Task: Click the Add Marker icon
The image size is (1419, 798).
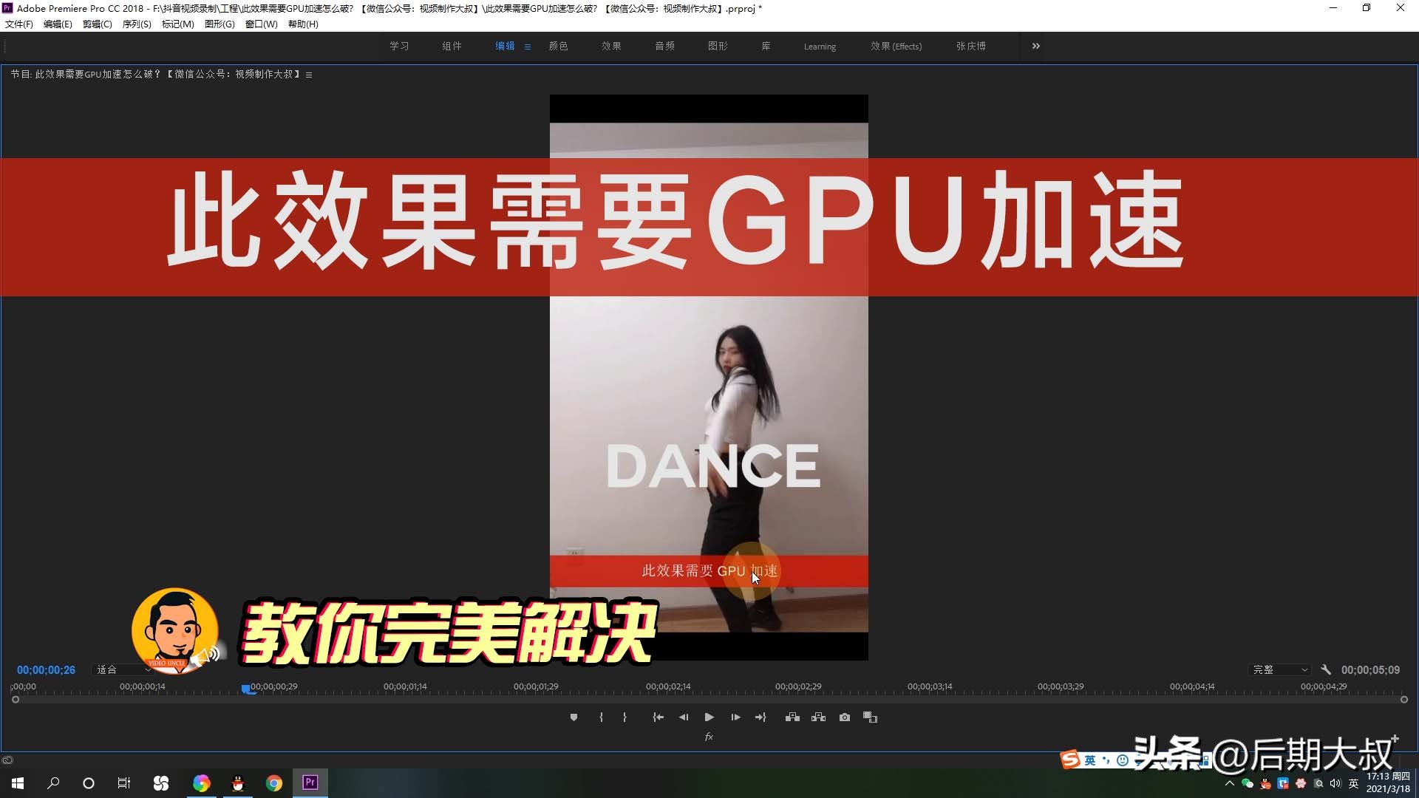Action: coord(574,717)
